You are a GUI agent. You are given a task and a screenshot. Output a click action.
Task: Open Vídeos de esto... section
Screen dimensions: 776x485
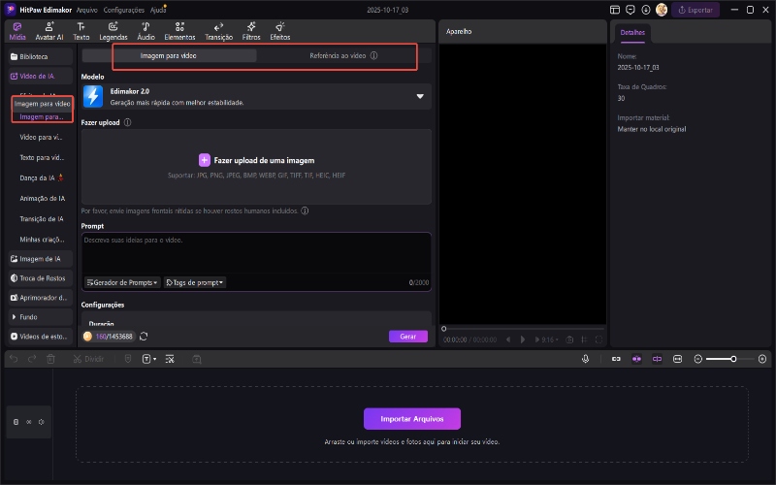coord(41,337)
